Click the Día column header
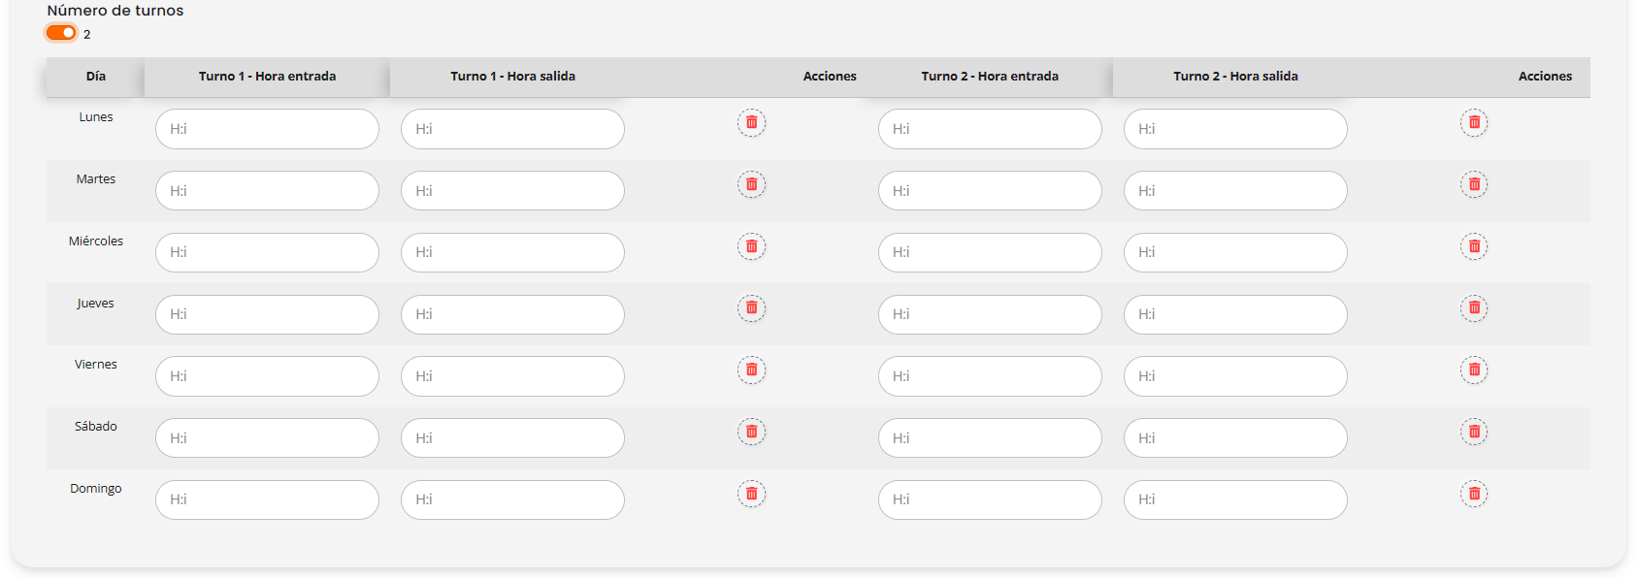 (96, 77)
